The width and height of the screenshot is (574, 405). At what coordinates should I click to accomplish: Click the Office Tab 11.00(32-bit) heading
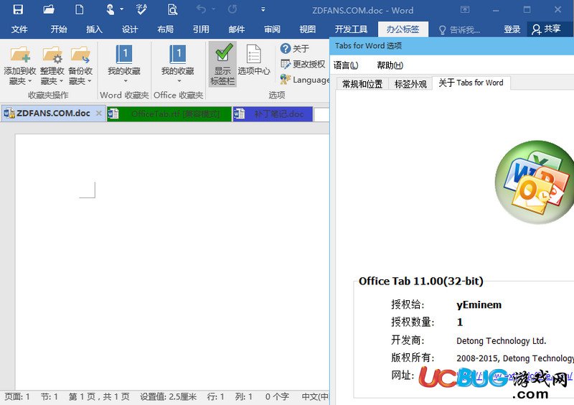coord(421,281)
